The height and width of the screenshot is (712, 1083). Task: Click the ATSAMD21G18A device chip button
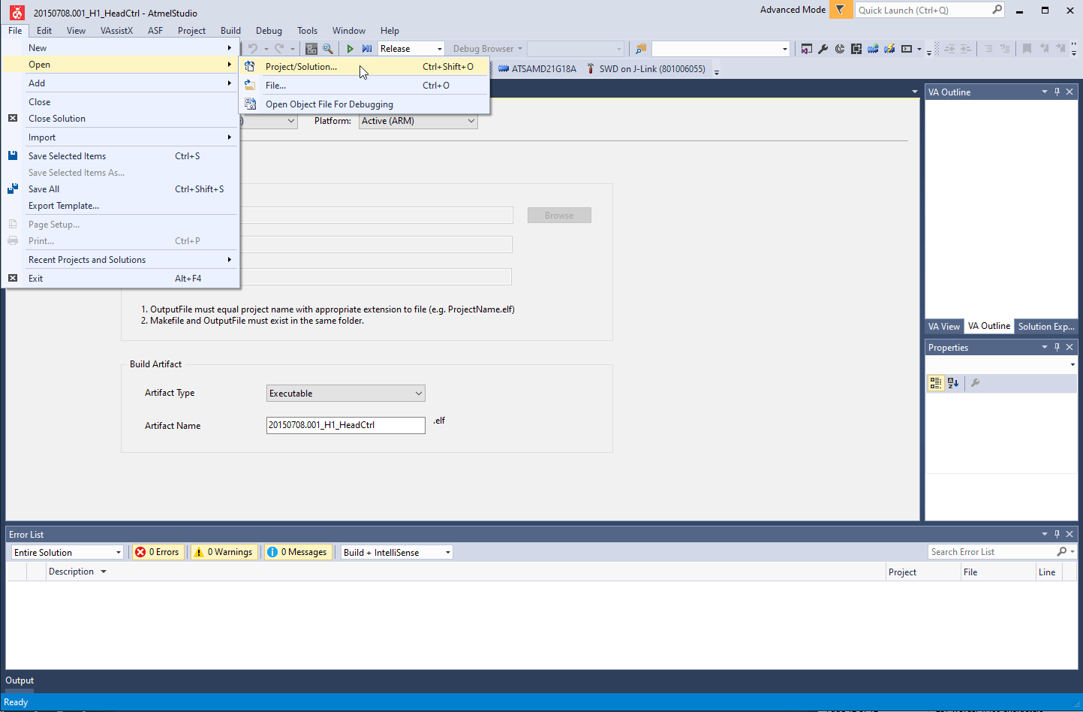click(537, 69)
